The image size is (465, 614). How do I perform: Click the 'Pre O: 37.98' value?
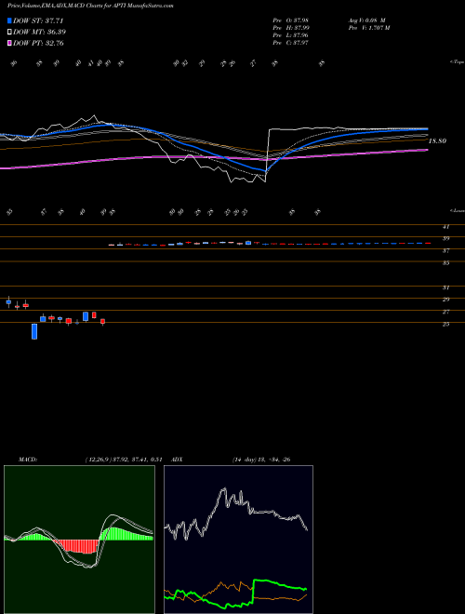[x=291, y=20]
